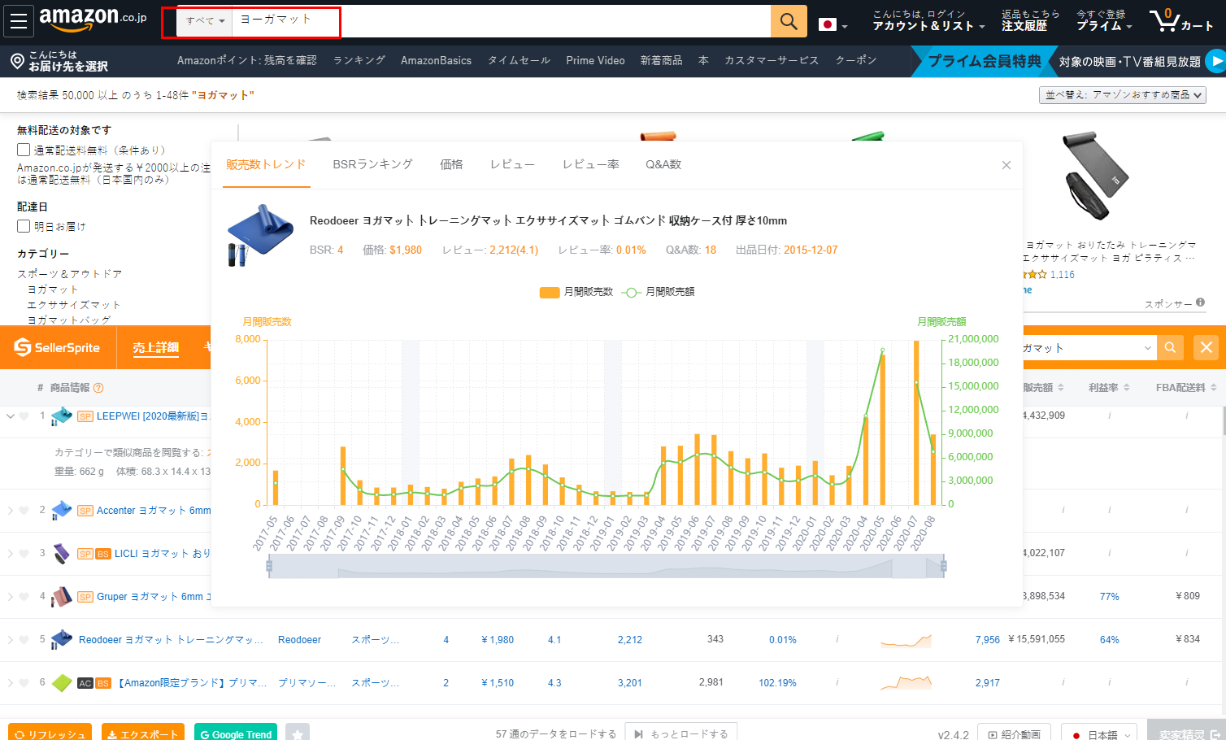Viewport: 1226px width, 740px height.
Task: Open the すべて search category dropdown
Action: 205,21
